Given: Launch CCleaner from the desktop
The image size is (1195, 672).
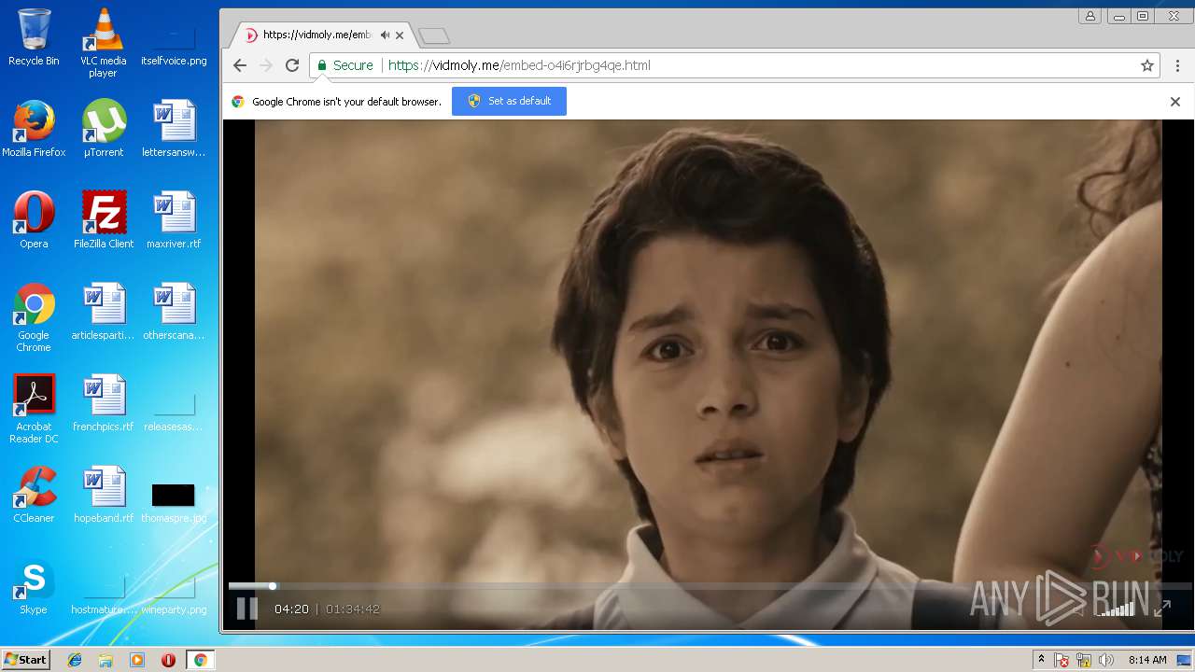Looking at the screenshot, I should coord(34,495).
